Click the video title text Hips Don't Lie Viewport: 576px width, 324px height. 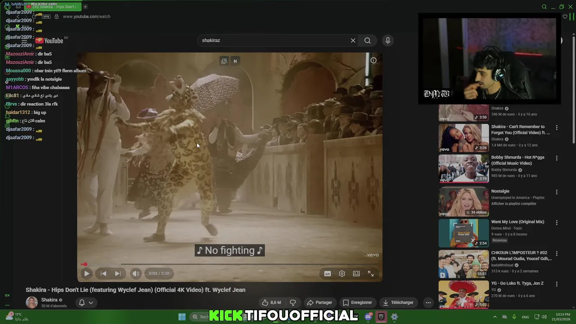tap(135, 290)
